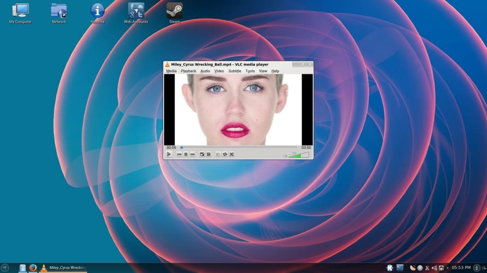The width and height of the screenshot is (487, 273).
Task: Stop playback with the stop button
Action: [186, 155]
